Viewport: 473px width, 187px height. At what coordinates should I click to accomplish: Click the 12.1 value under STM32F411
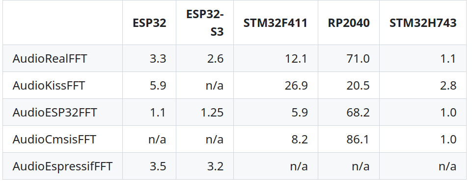pyautogui.click(x=296, y=58)
